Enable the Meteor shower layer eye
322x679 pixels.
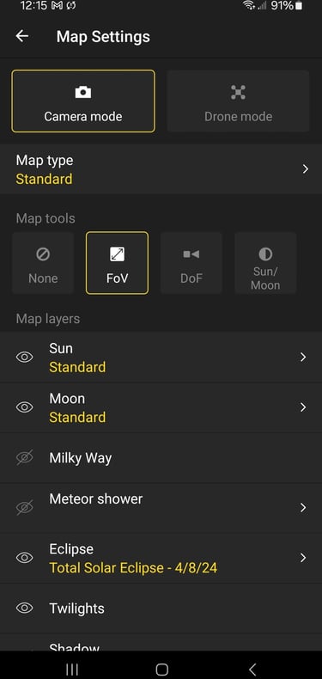[25, 508]
